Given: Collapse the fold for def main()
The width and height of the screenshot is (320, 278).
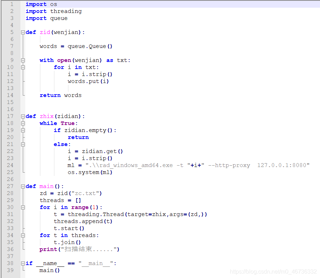Looking at the screenshot, I should coord(23,187).
